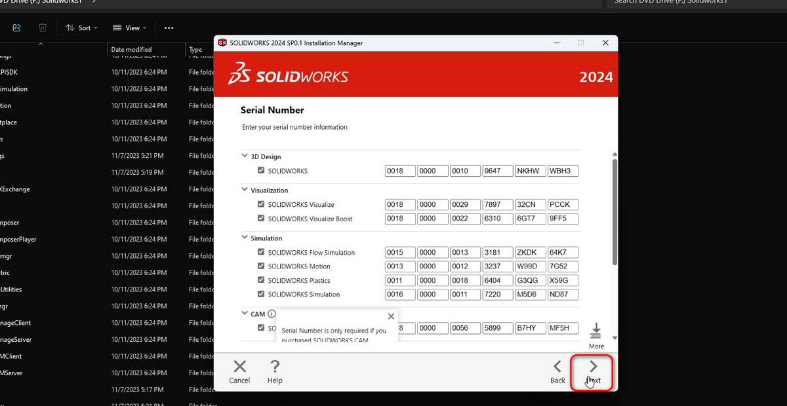Click the serial field containing WBH3
The height and width of the screenshot is (406, 787).
(x=563, y=171)
